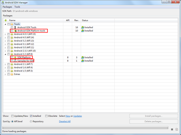Expand the Extras tree node

tap(5, 74)
